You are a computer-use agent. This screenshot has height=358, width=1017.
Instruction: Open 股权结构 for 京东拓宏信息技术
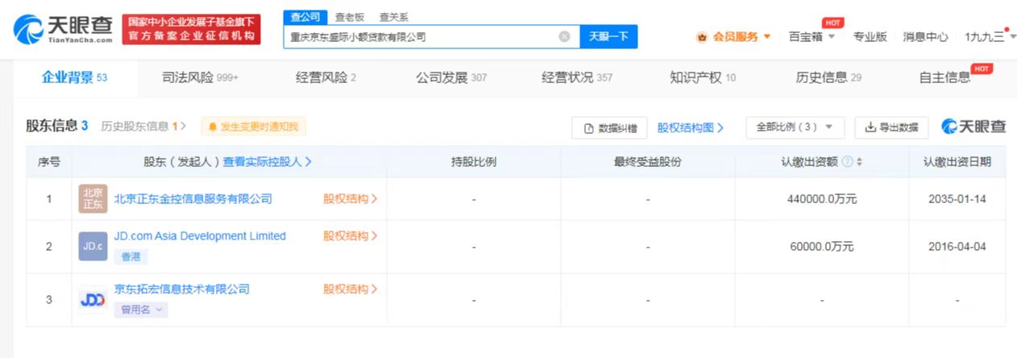(351, 289)
